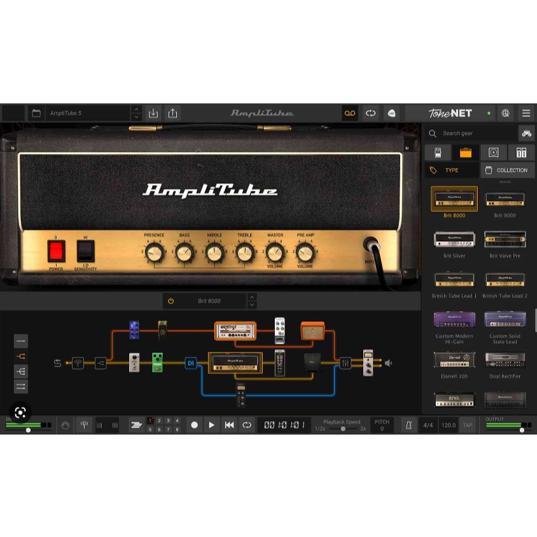537x537 pixels.
Task: Click the rewind to start button
Action: 229,425
